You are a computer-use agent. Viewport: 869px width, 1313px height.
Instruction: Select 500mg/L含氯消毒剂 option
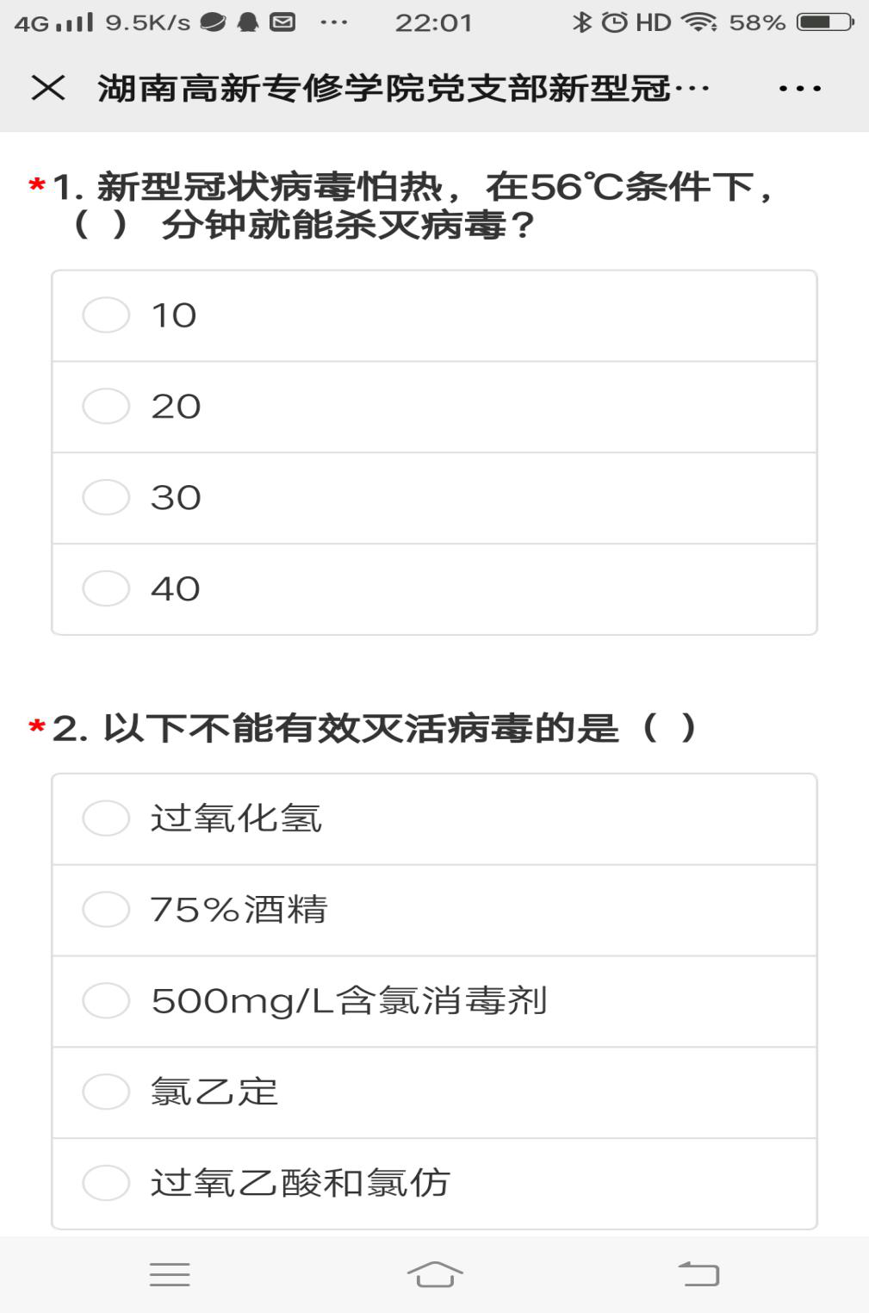pyautogui.click(x=106, y=1001)
